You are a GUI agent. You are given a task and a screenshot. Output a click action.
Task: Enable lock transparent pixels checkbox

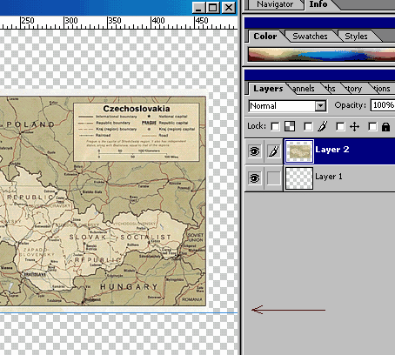pos(275,126)
